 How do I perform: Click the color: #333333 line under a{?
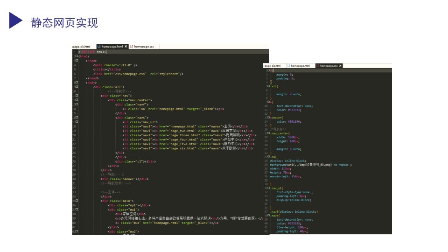288,110
